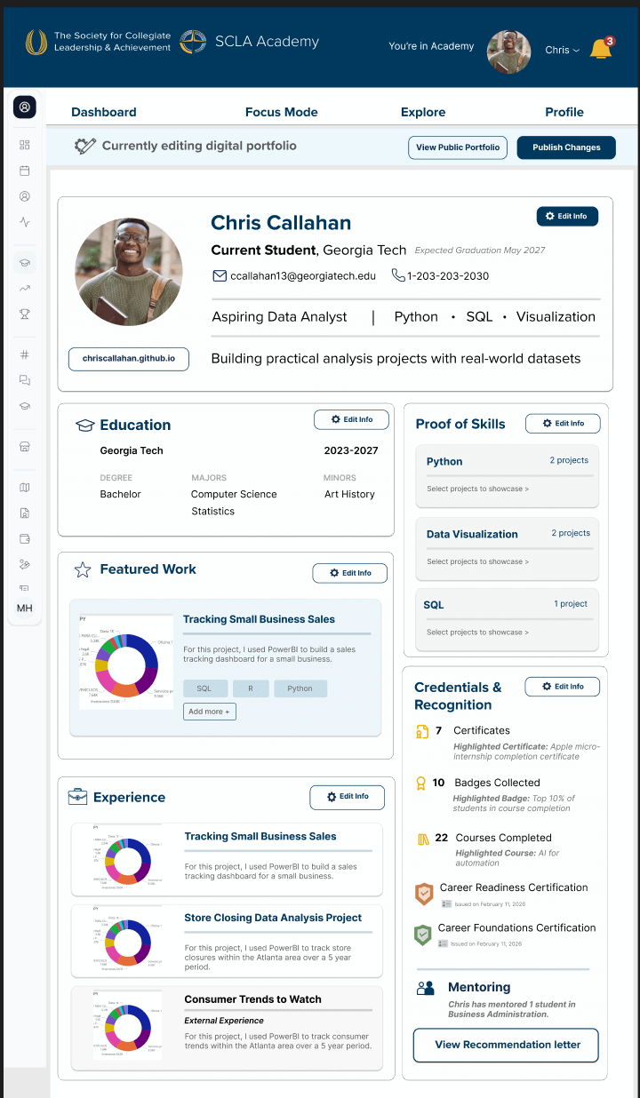
Task: Open the chat messages icon in sidebar
Action: pos(25,380)
